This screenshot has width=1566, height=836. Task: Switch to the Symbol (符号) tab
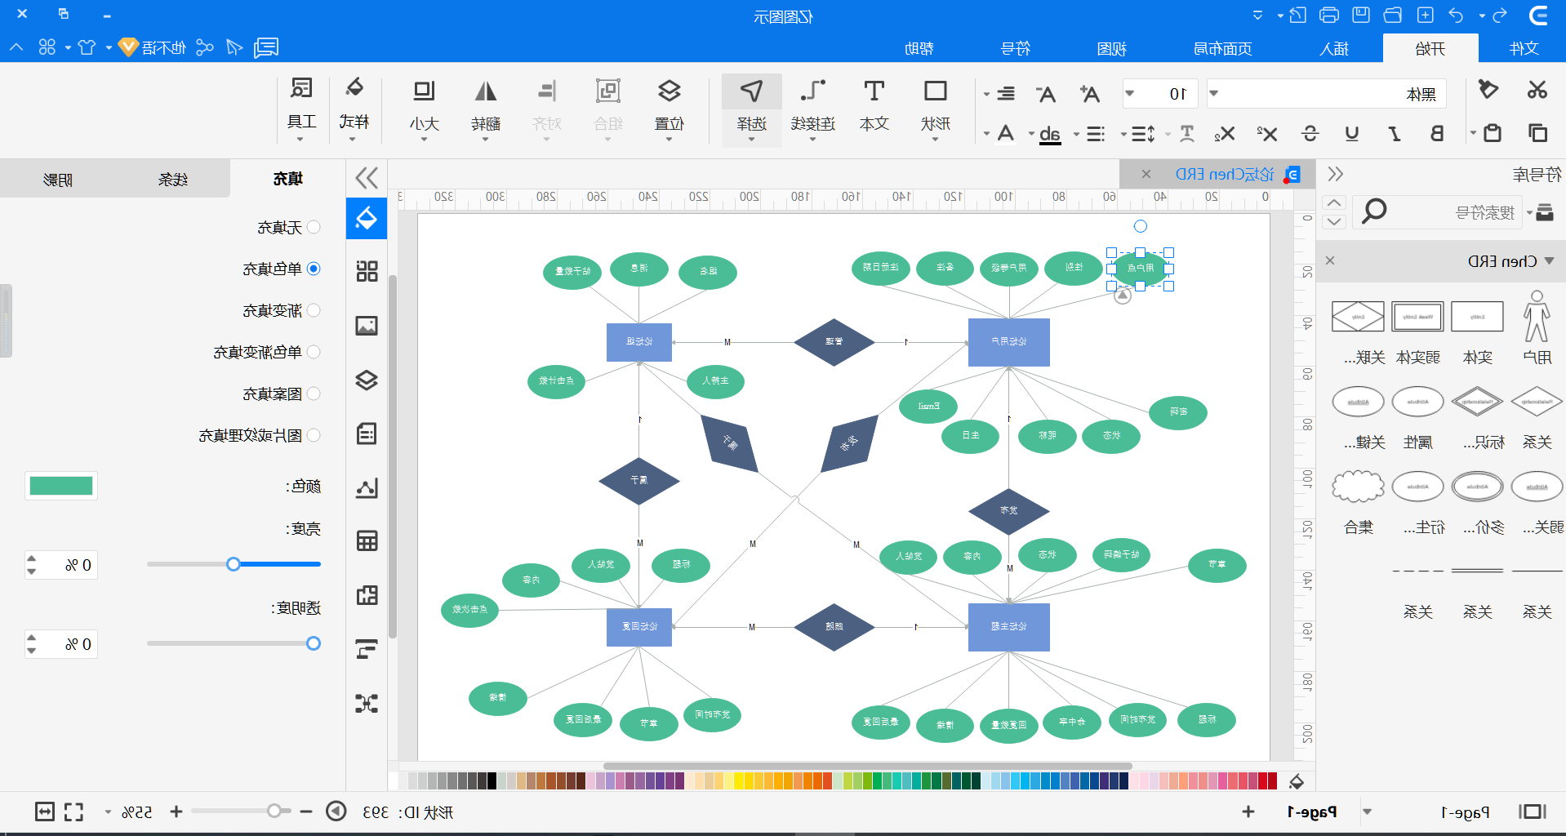click(x=1016, y=49)
